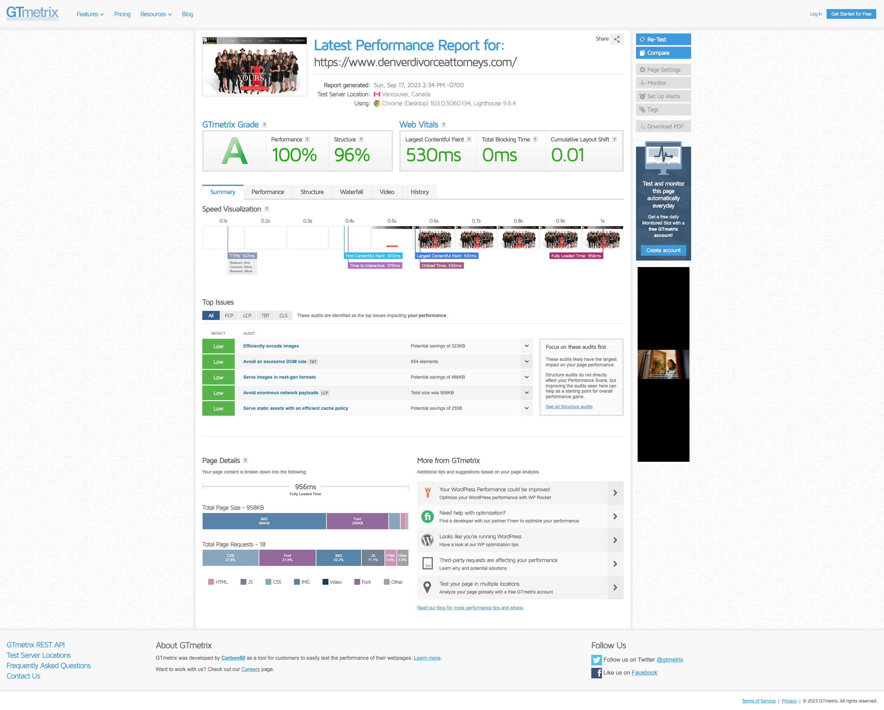Expand the Efficiently encode images audit
This screenshot has width=884, height=710.
click(x=526, y=346)
